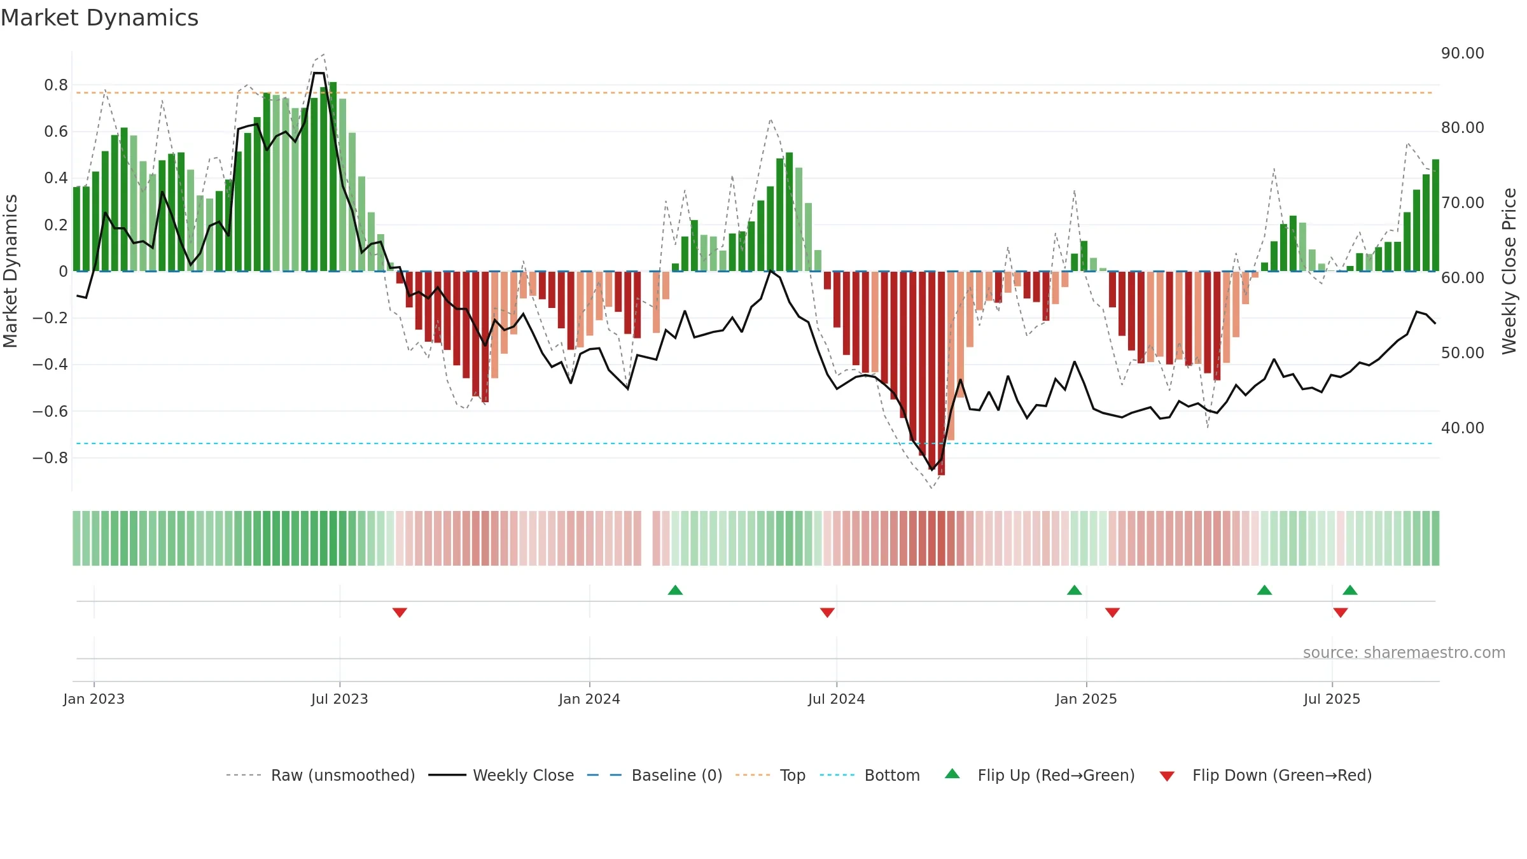
Task: Click the 50.00 price tick label
Action: click(x=1463, y=353)
